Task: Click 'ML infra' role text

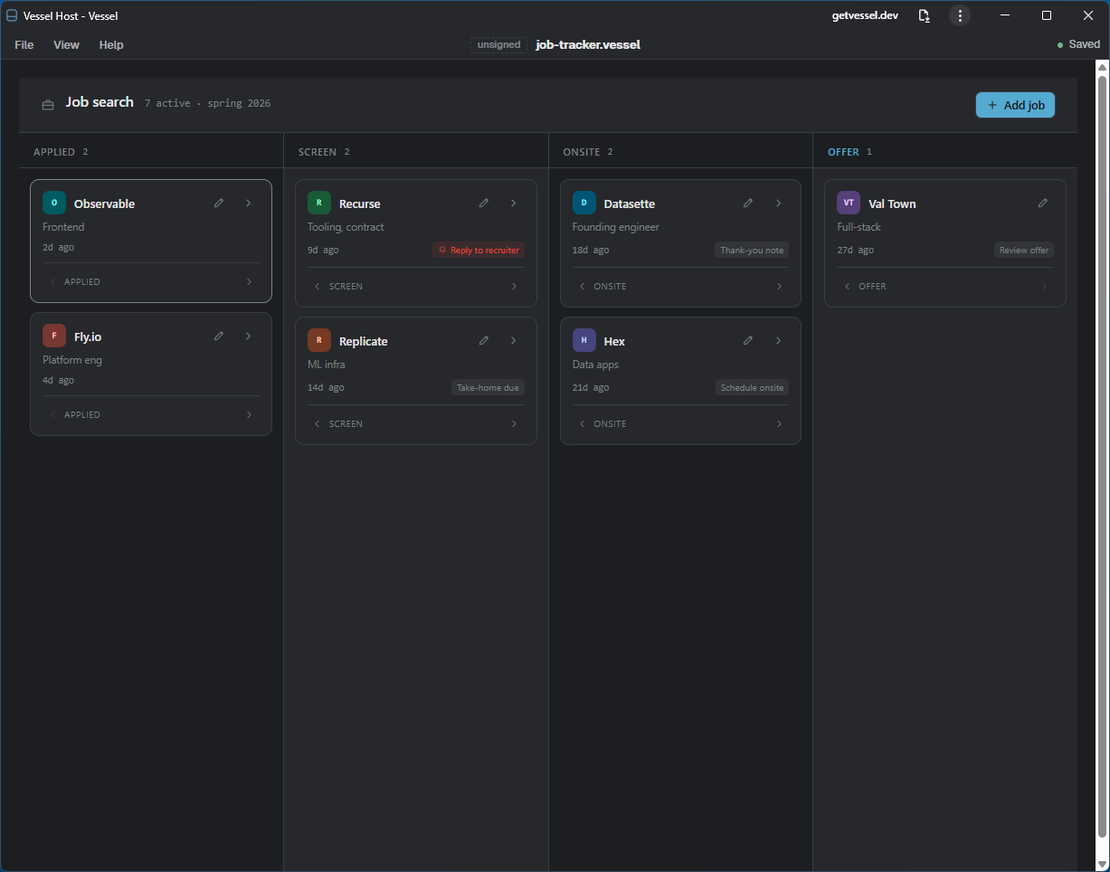Action: (327, 365)
